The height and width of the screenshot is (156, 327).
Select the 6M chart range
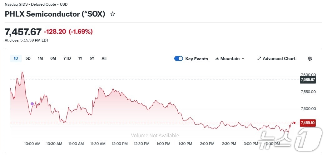coord(53,58)
